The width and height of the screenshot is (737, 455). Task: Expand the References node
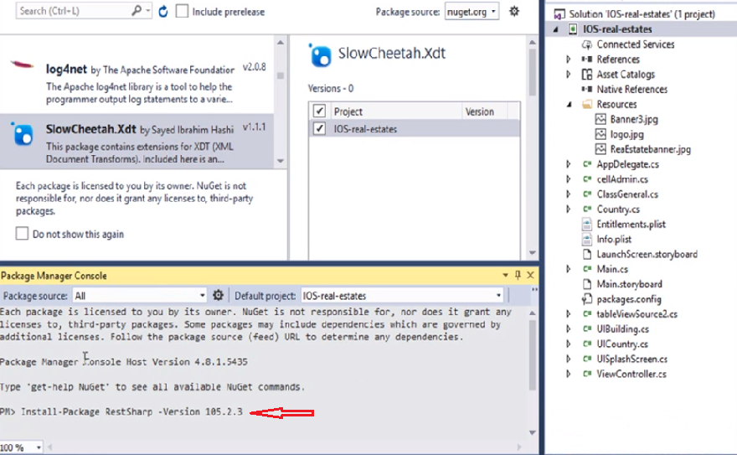pyautogui.click(x=569, y=59)
